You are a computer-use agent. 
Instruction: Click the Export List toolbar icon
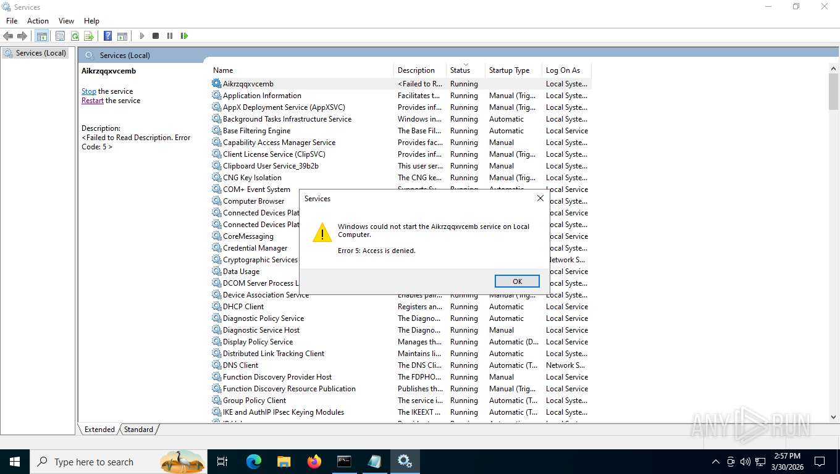click(x=89, y=36)
